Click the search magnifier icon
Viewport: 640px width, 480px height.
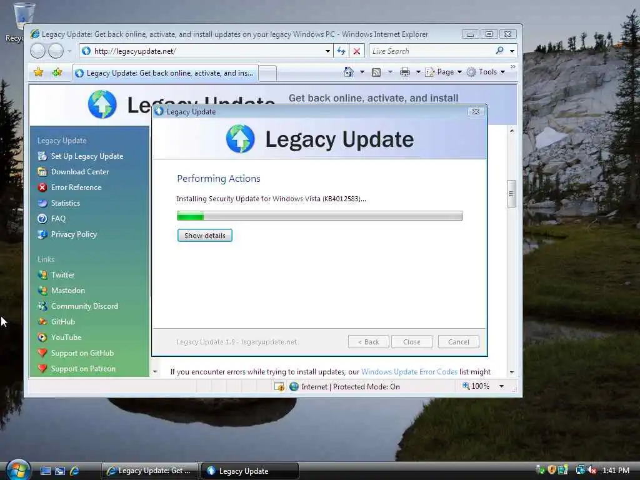[x=499, y=51]
